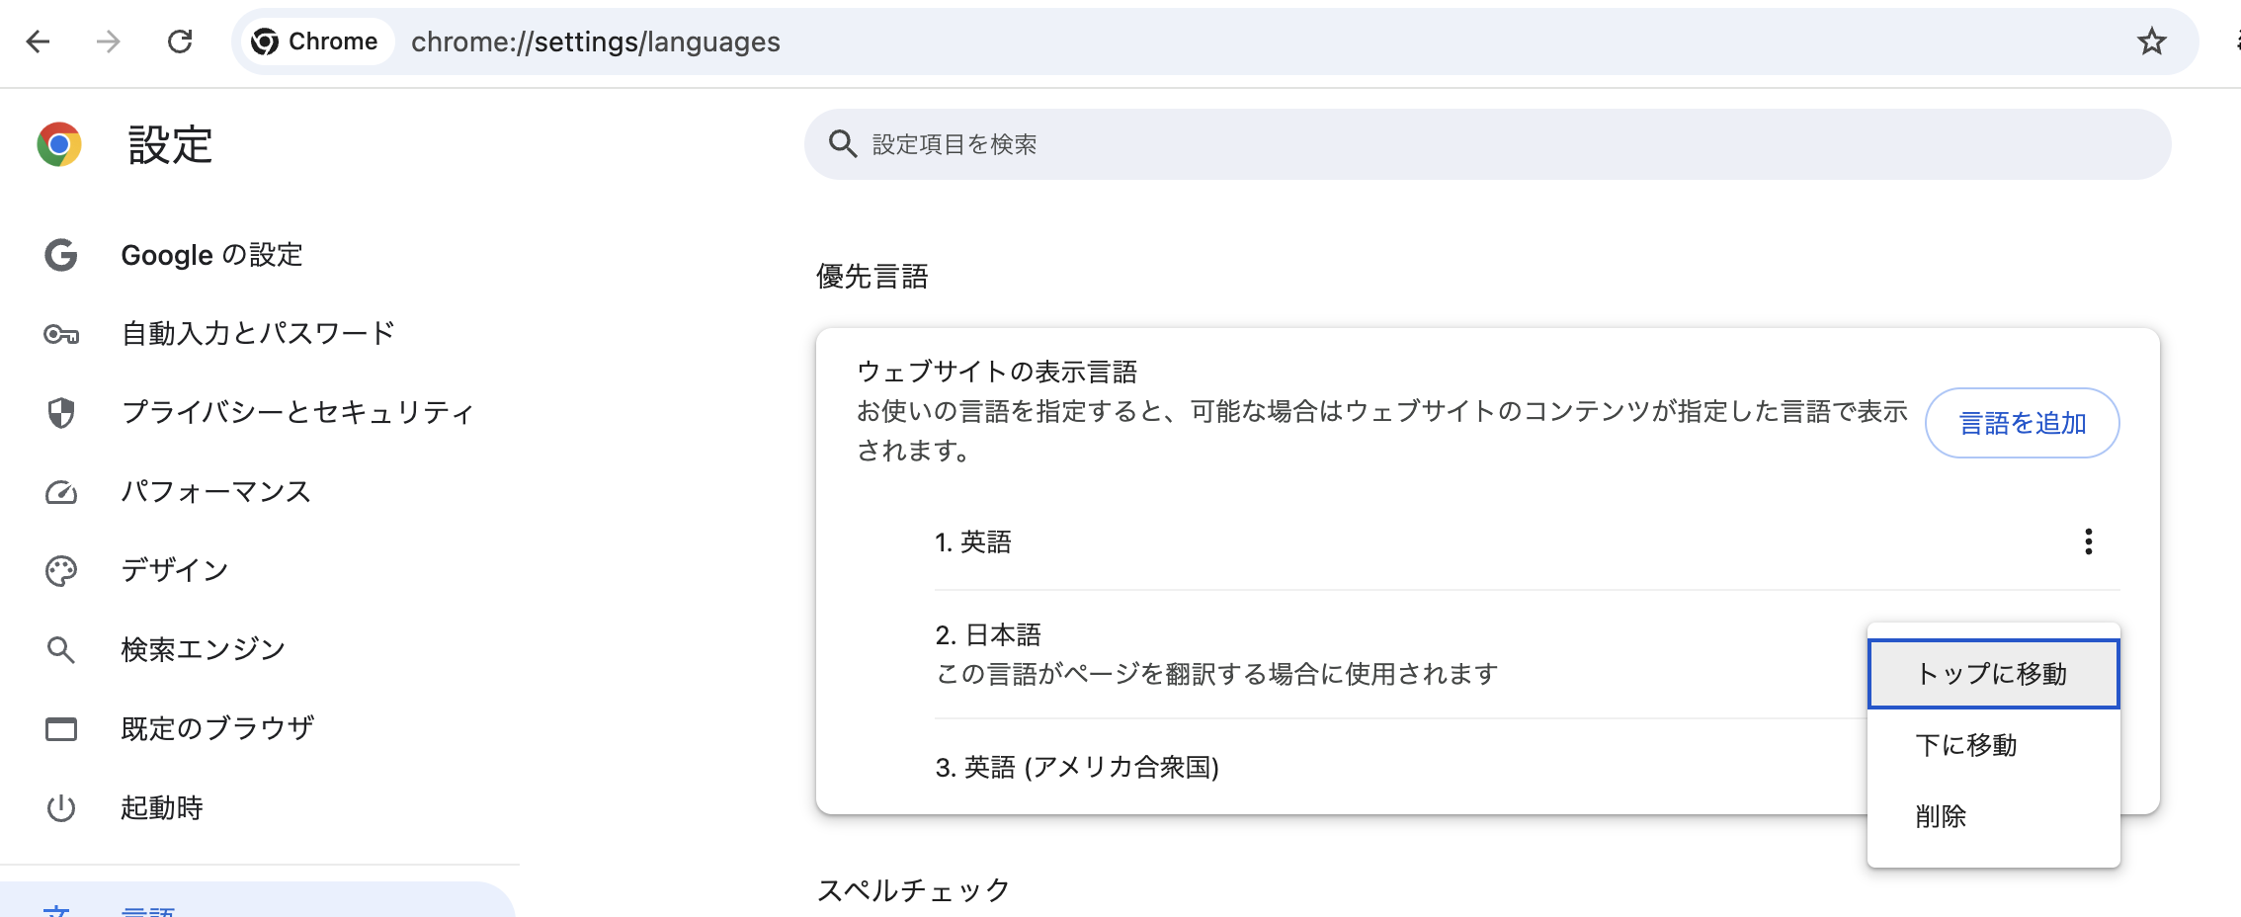The image size is (2241, 917).
Task: Bookmark this page with star icon
Action: tap(2151, 42)
